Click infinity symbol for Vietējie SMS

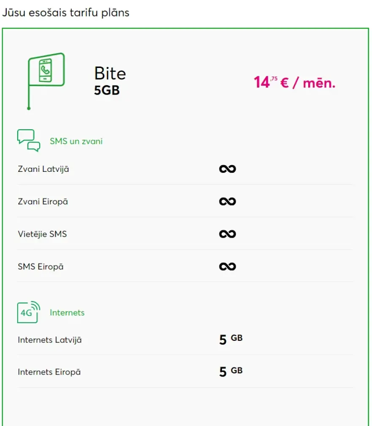click(x=228, y=234)
